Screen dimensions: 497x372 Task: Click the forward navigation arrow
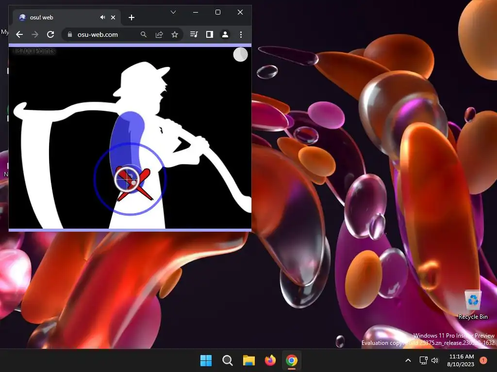[x=35, y=34]
